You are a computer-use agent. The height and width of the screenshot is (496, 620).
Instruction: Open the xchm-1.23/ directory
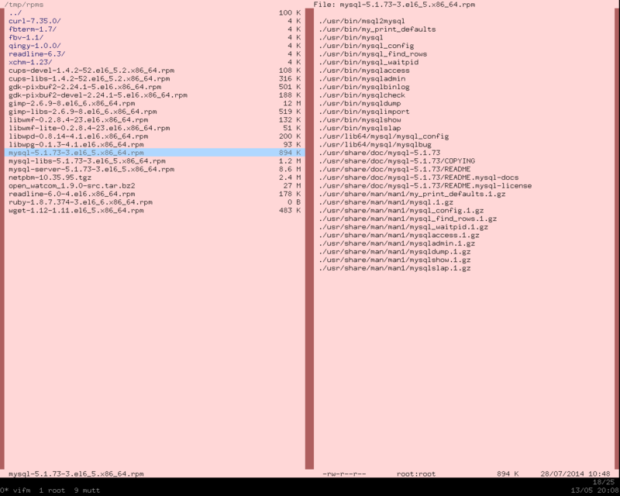pyautogui.click(x=154, y=62)
